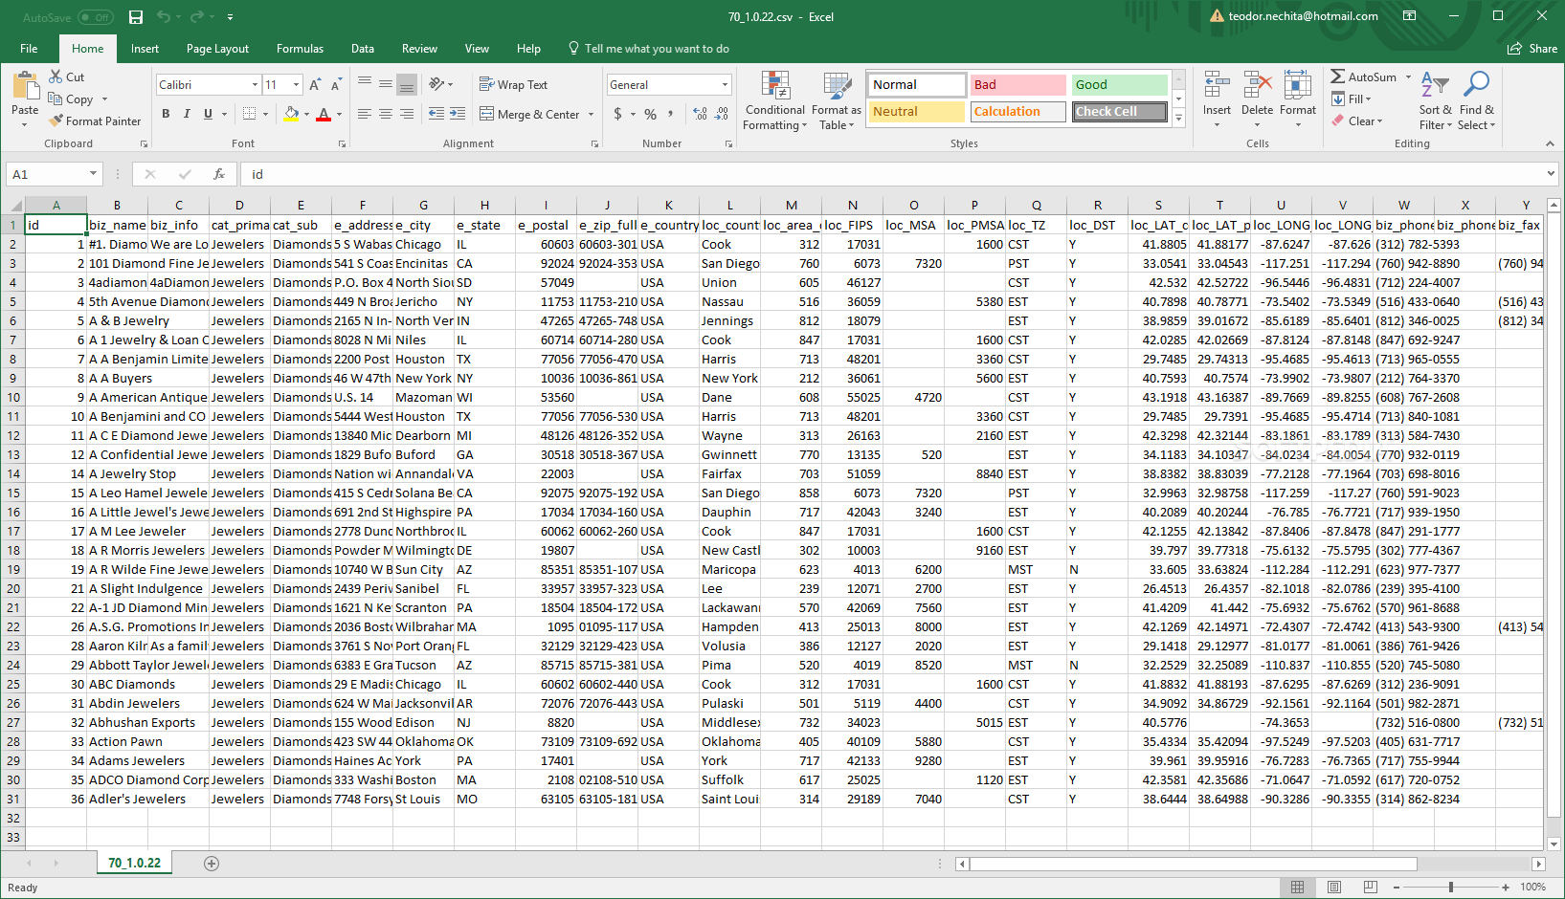
Task: Click the Copy button
Action: (72, 99)
